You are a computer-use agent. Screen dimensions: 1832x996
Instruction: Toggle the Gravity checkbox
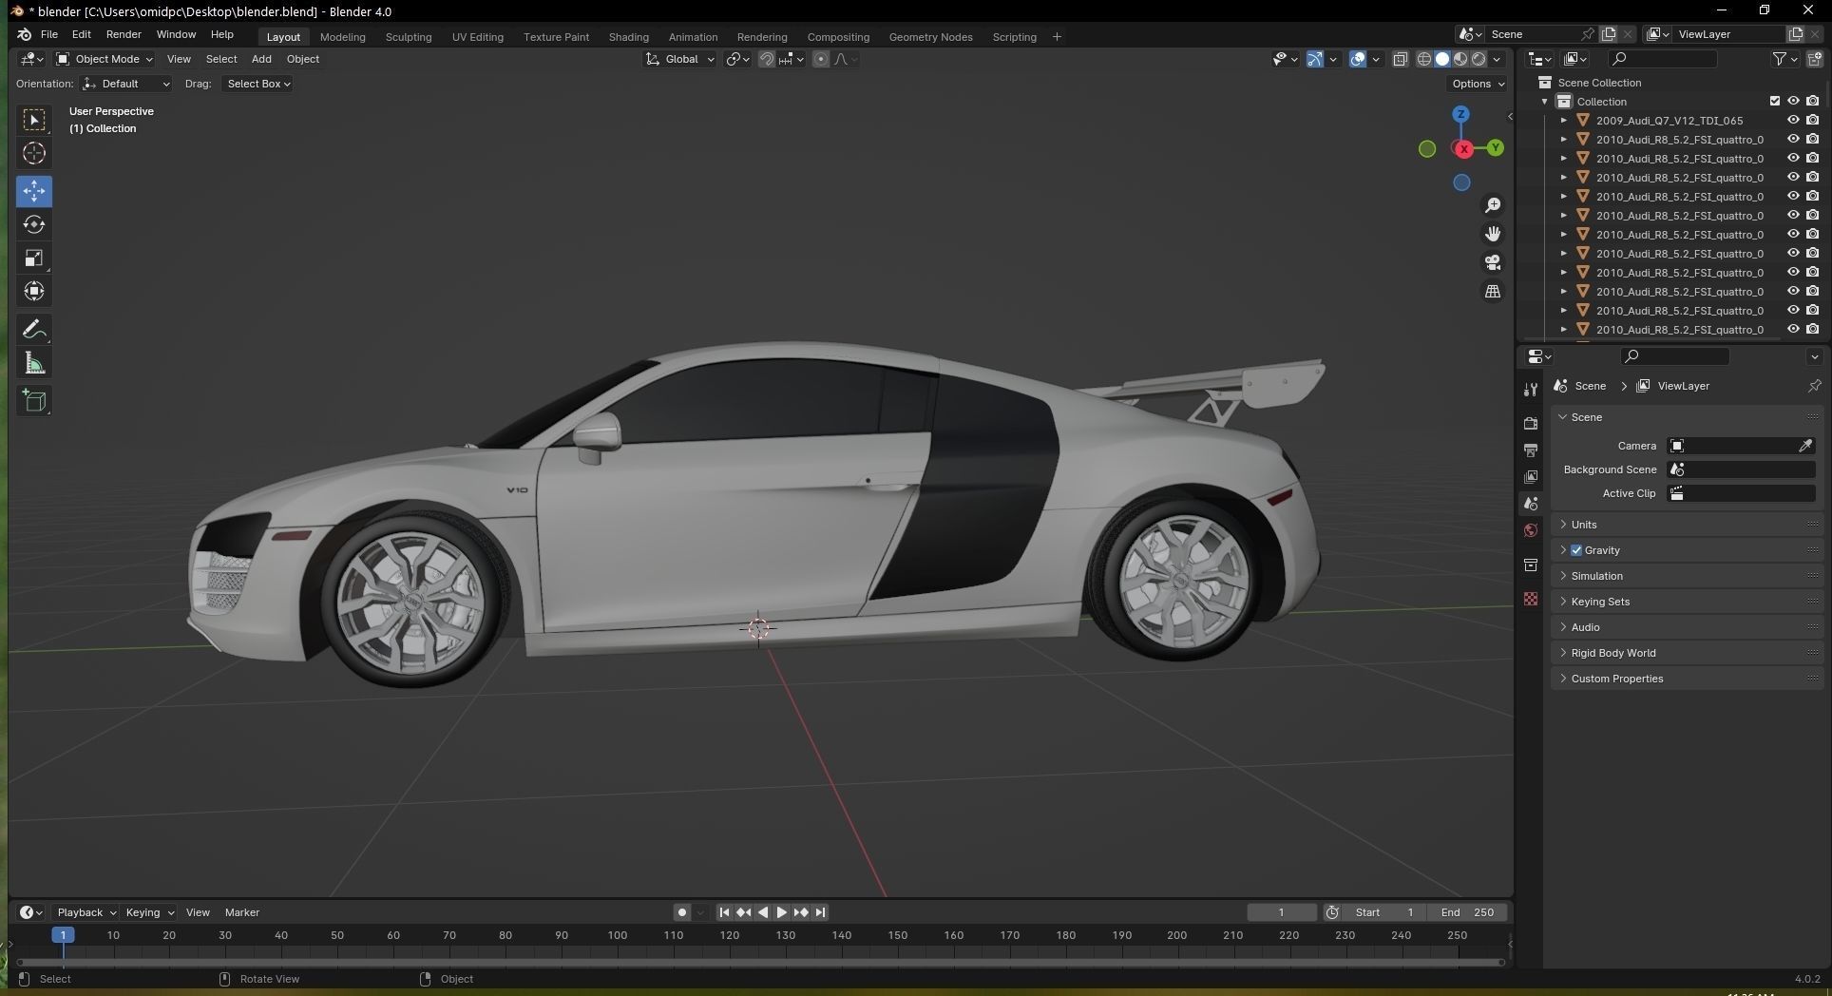click(1576, 550)
